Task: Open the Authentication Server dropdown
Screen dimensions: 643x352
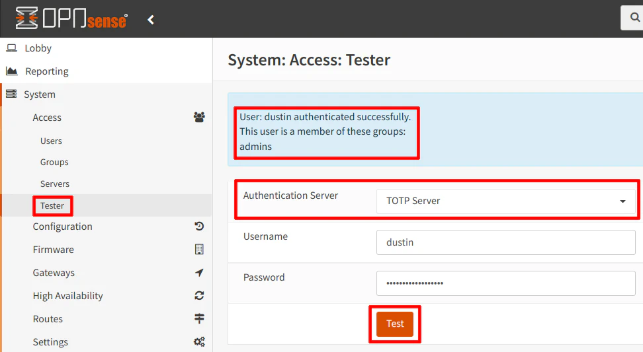Action: [x=505, y=201]
